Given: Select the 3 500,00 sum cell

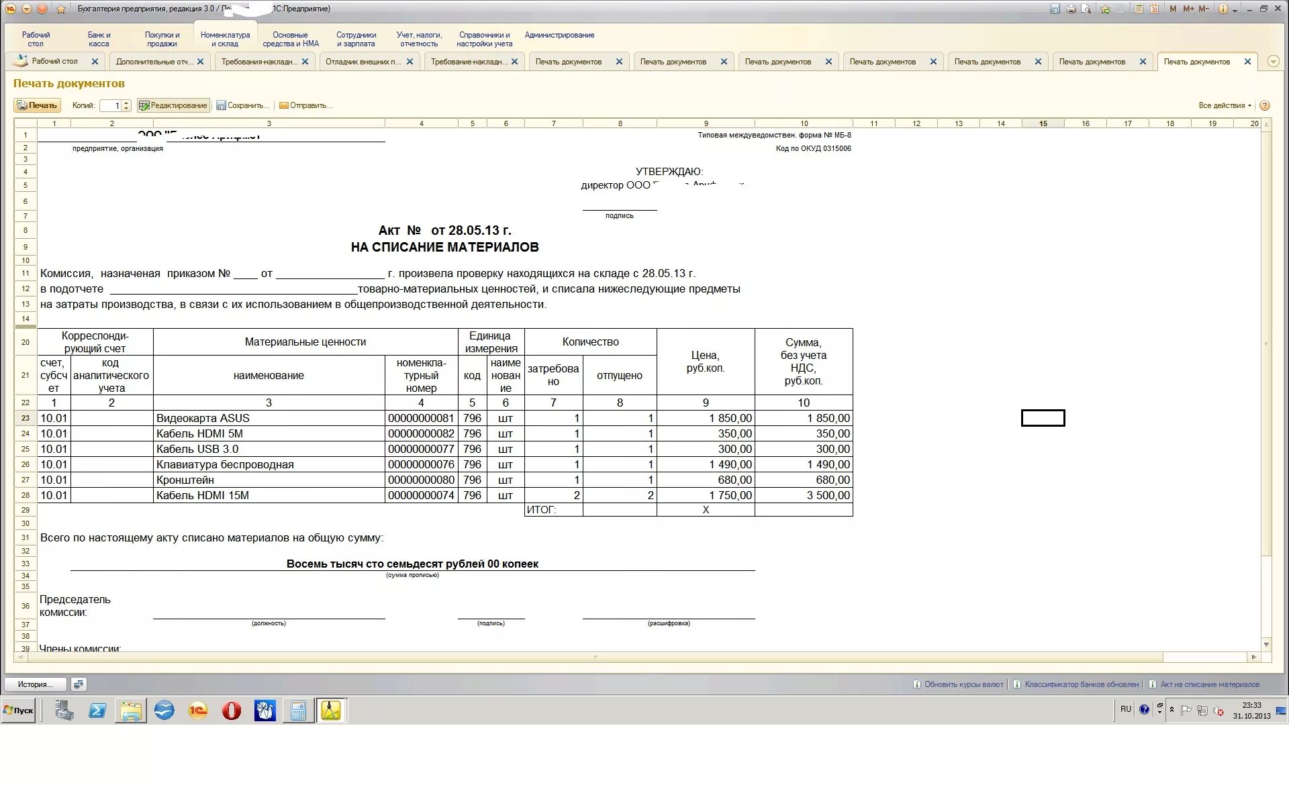Looking at the screenshot, I should [804, 495].
